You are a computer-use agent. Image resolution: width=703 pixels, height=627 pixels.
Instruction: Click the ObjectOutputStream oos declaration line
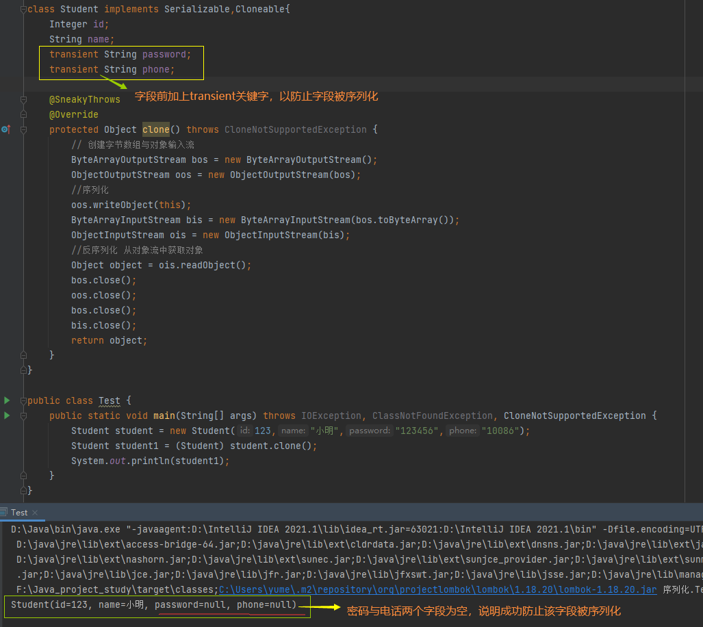coord(216,175)
